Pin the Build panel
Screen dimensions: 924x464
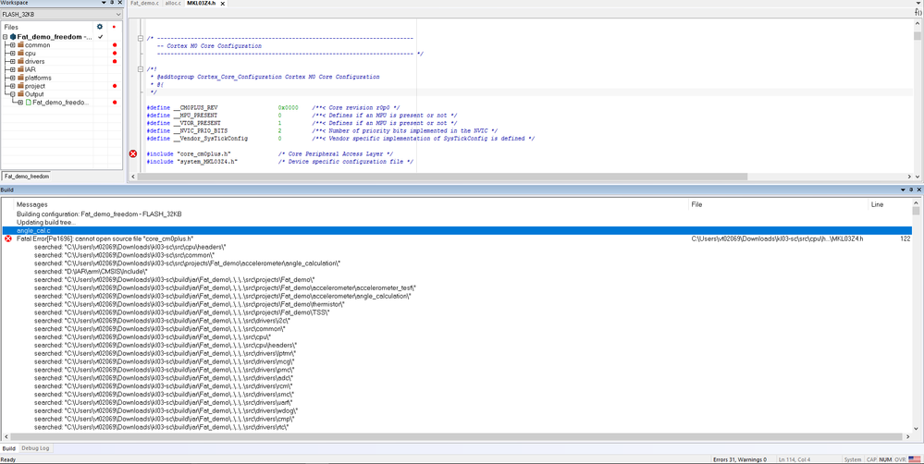coord(911,190)
